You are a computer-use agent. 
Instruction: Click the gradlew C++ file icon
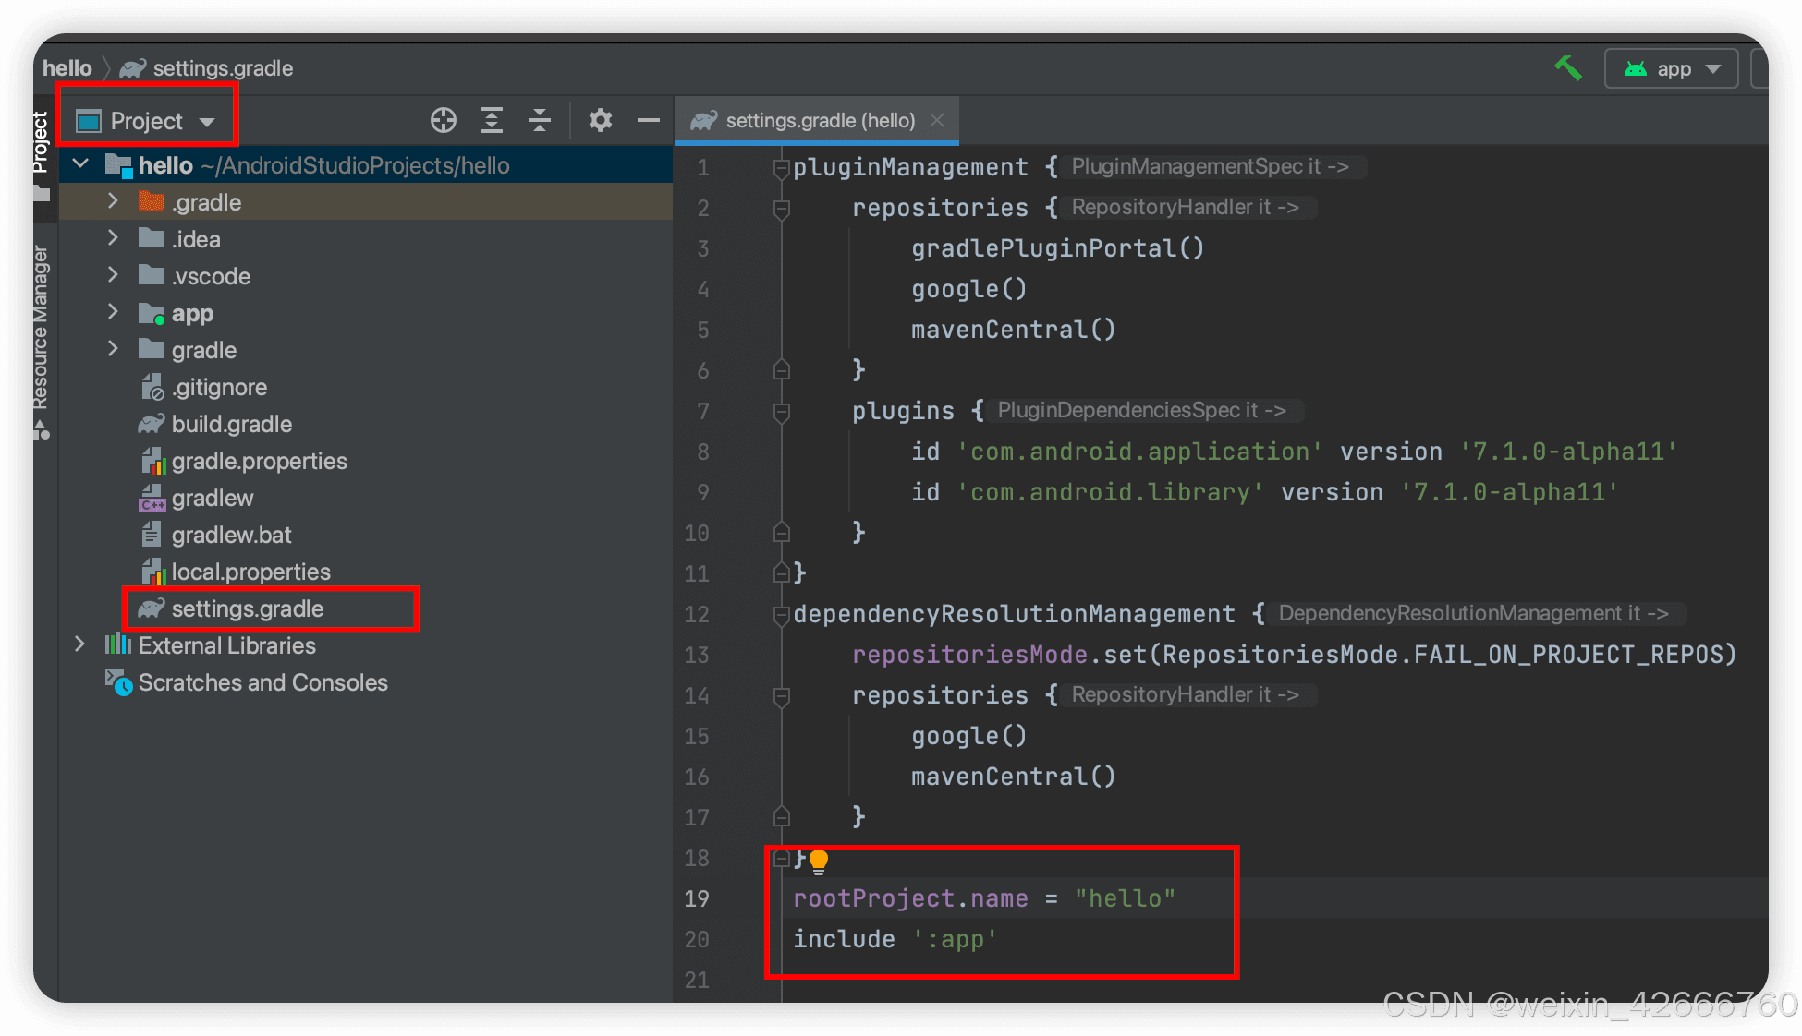point(152,498)
